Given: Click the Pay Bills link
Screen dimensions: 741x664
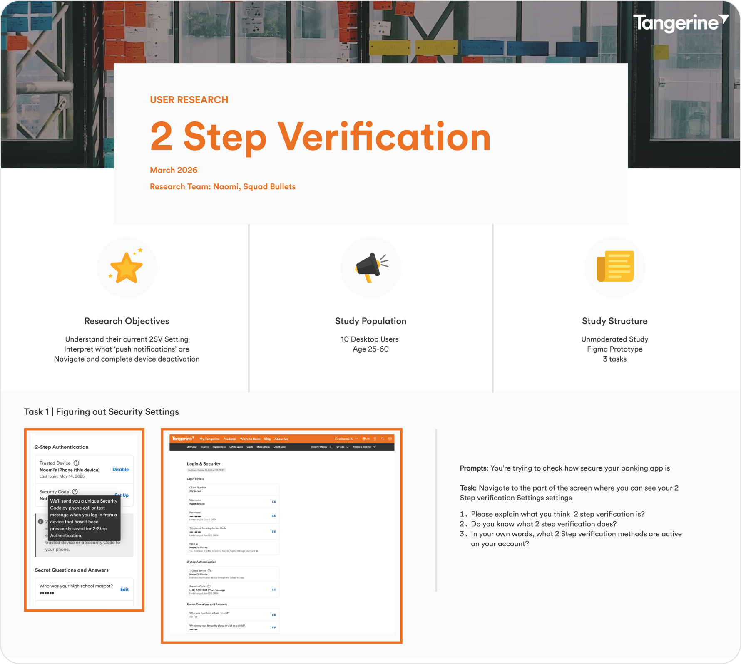Looking at the screenshot, I should point(340,447).
